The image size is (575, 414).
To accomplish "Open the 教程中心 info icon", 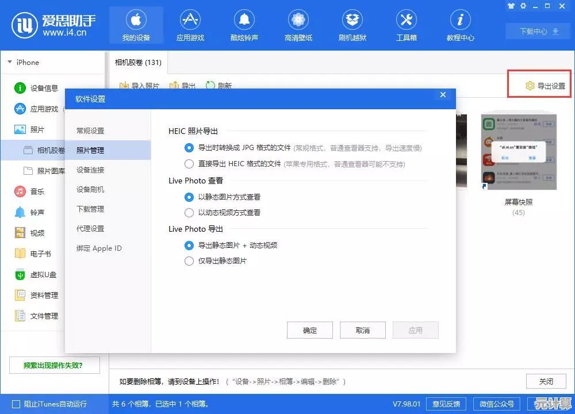I will click(x=460, y=21).
